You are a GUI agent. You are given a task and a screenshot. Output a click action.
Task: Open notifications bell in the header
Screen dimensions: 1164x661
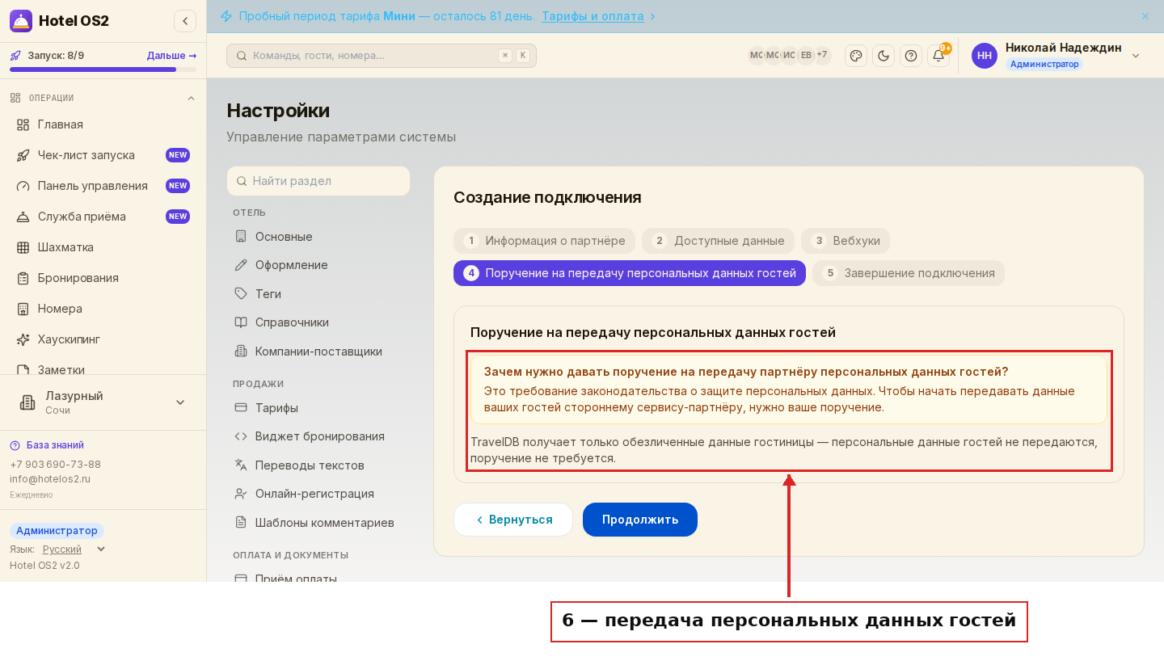pyautogui.click(x=938, y=56)
